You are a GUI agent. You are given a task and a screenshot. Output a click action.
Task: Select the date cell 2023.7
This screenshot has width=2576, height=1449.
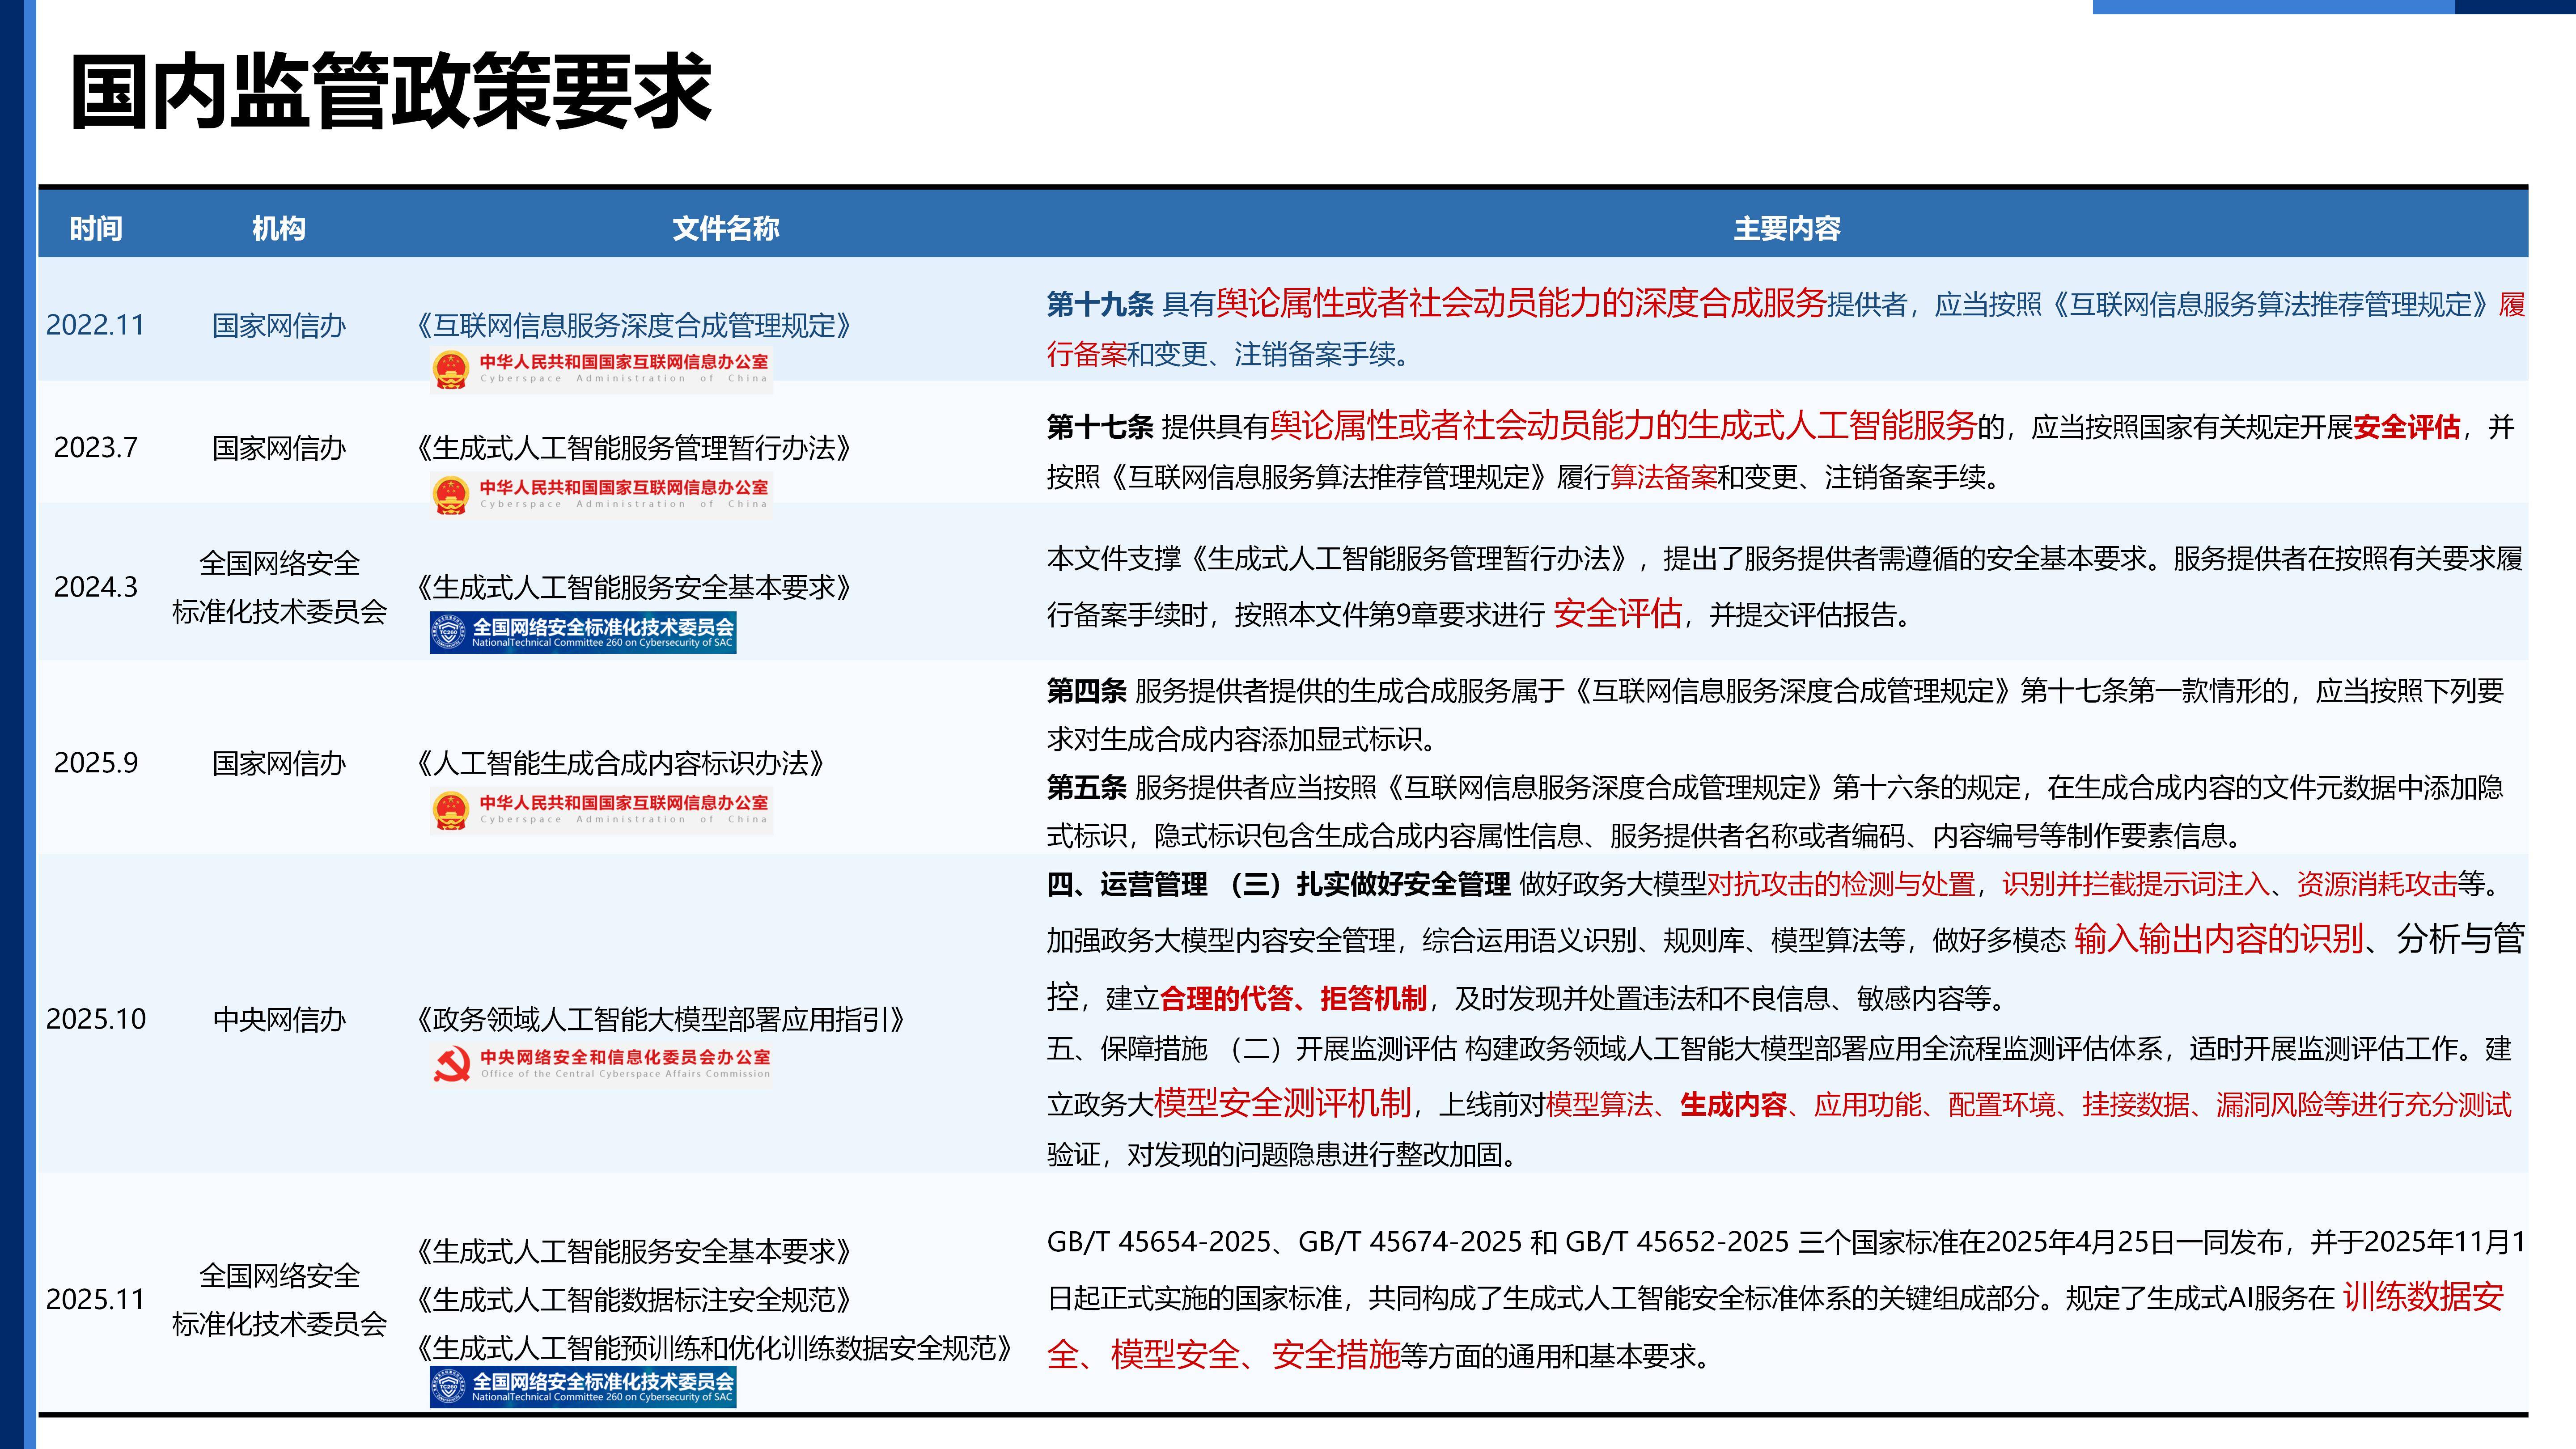pos(96,447)
